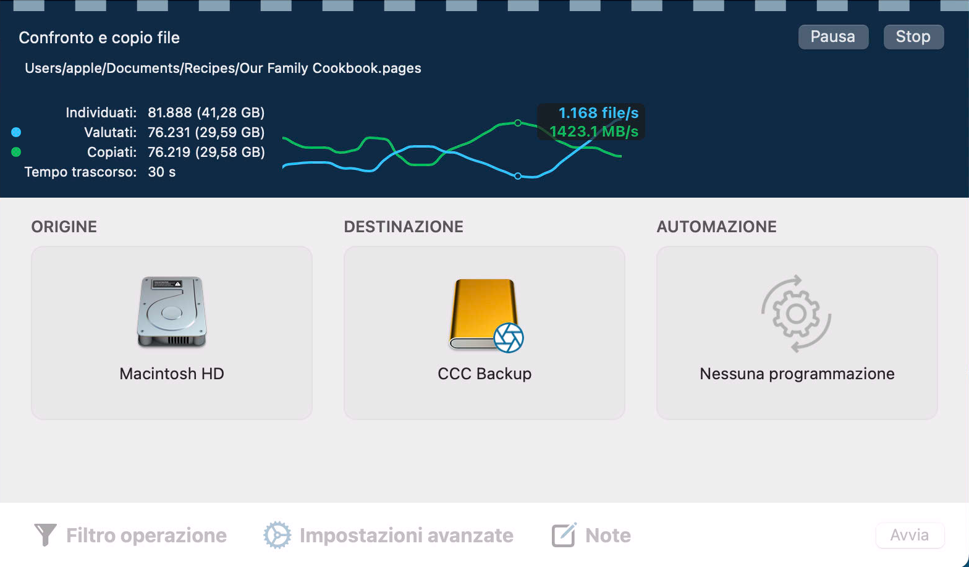
Task: Click the funnel filter icon
Action: [45, 535]
